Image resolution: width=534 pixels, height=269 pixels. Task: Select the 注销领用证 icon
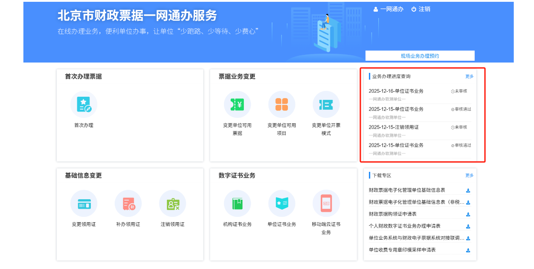(173, 203)
